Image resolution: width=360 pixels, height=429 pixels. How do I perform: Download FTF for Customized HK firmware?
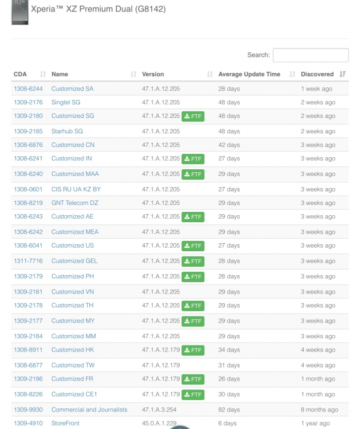(x=193, y=350)
